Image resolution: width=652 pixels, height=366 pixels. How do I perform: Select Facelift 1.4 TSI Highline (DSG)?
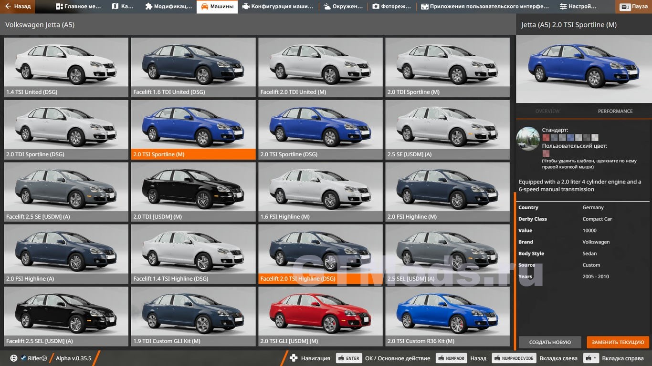(x=193, y=254)
